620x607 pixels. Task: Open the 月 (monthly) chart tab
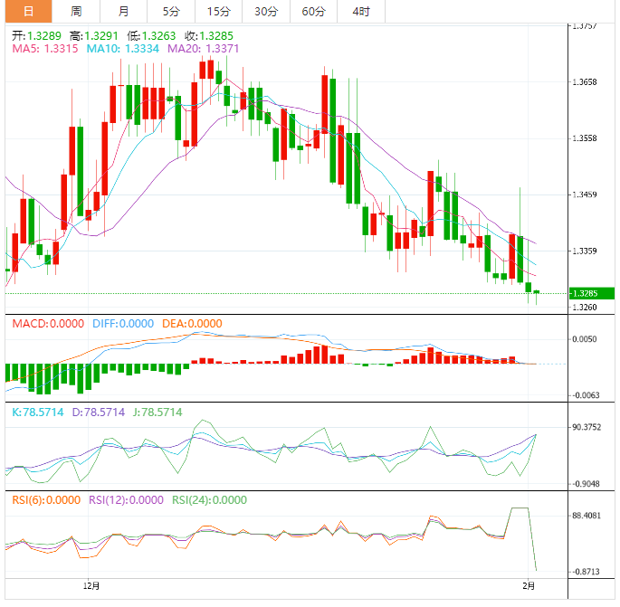(123, 12)
